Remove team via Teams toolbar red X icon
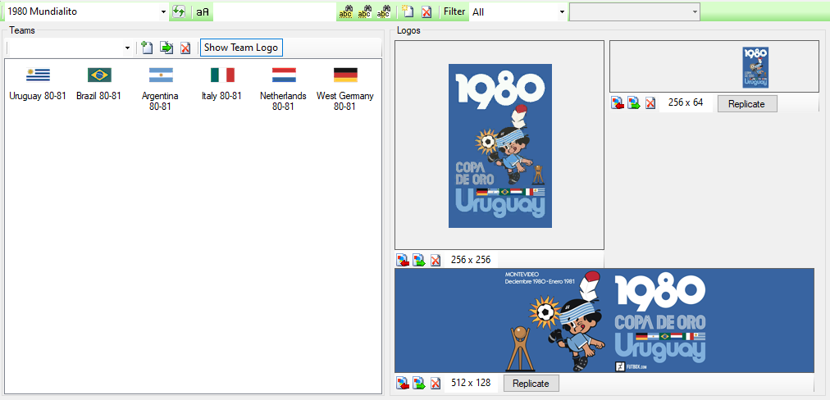The width and height of the screenshot is (830, 400). pos(185,48)
